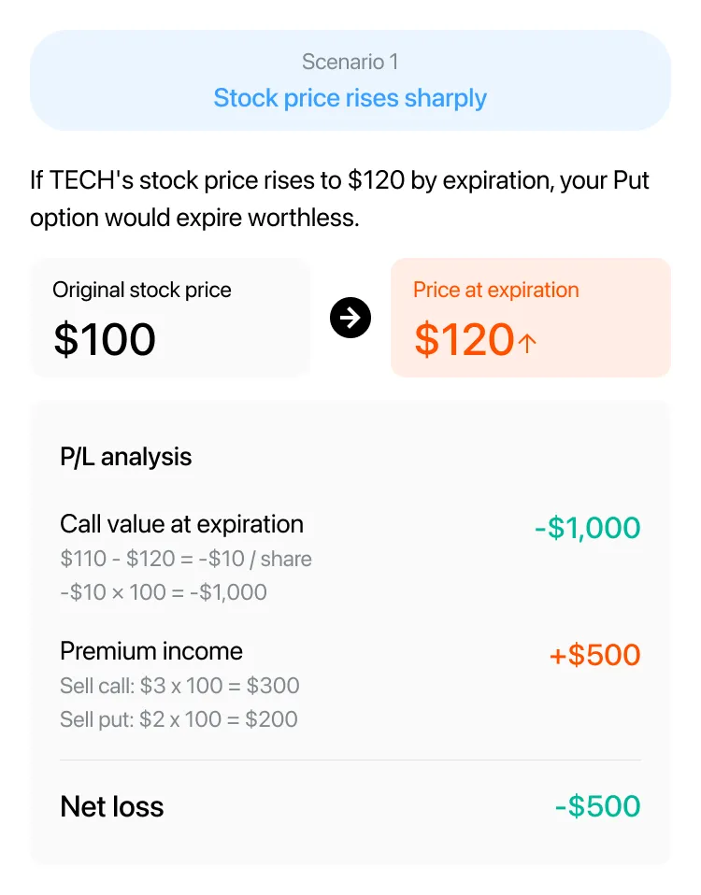The height and width of the screenshot is (895, 701).
Task: Click the P/L analysis heading
Action: point(125,457)
